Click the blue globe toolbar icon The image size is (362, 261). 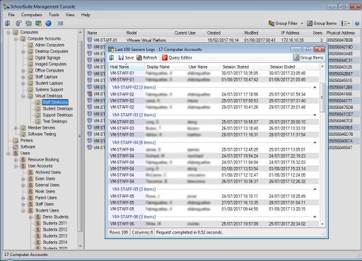pyautogui.click(x=48, y=23)
